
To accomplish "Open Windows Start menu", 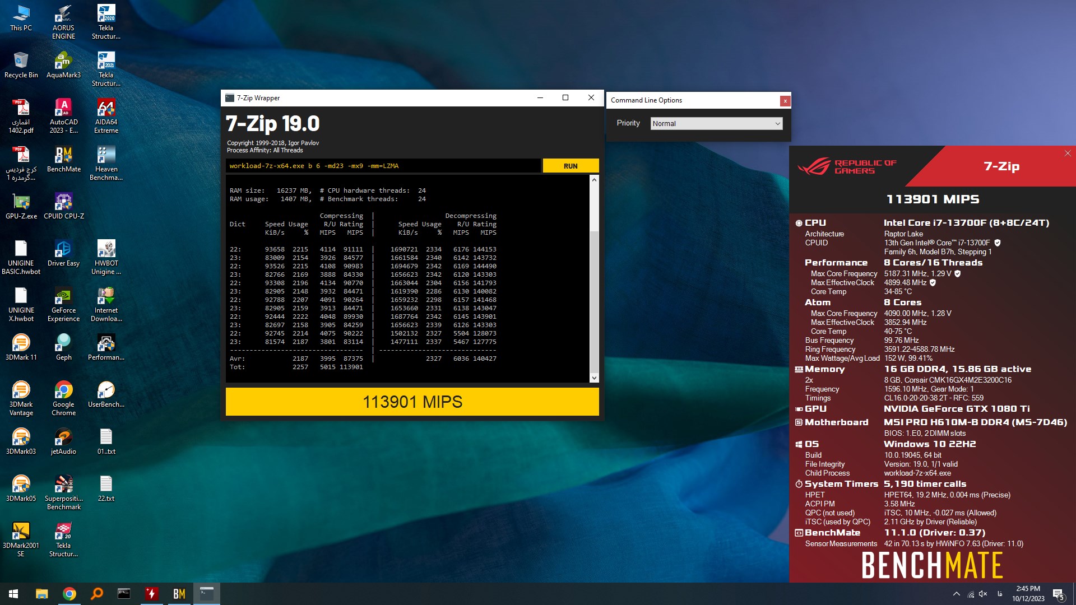I will pyautogui.click(x=13, y=594).
